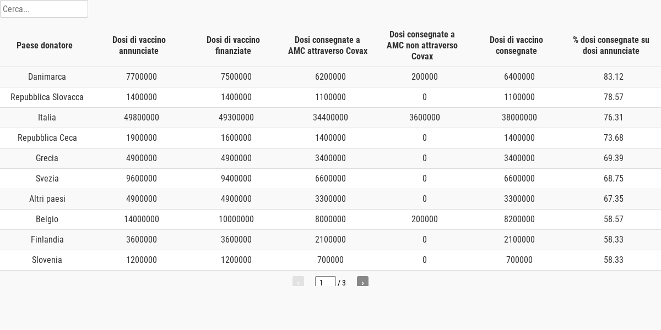Click the page number input box
Viewport: 661px width, 330px height.
pyautogui.click(x=325, y=282)
